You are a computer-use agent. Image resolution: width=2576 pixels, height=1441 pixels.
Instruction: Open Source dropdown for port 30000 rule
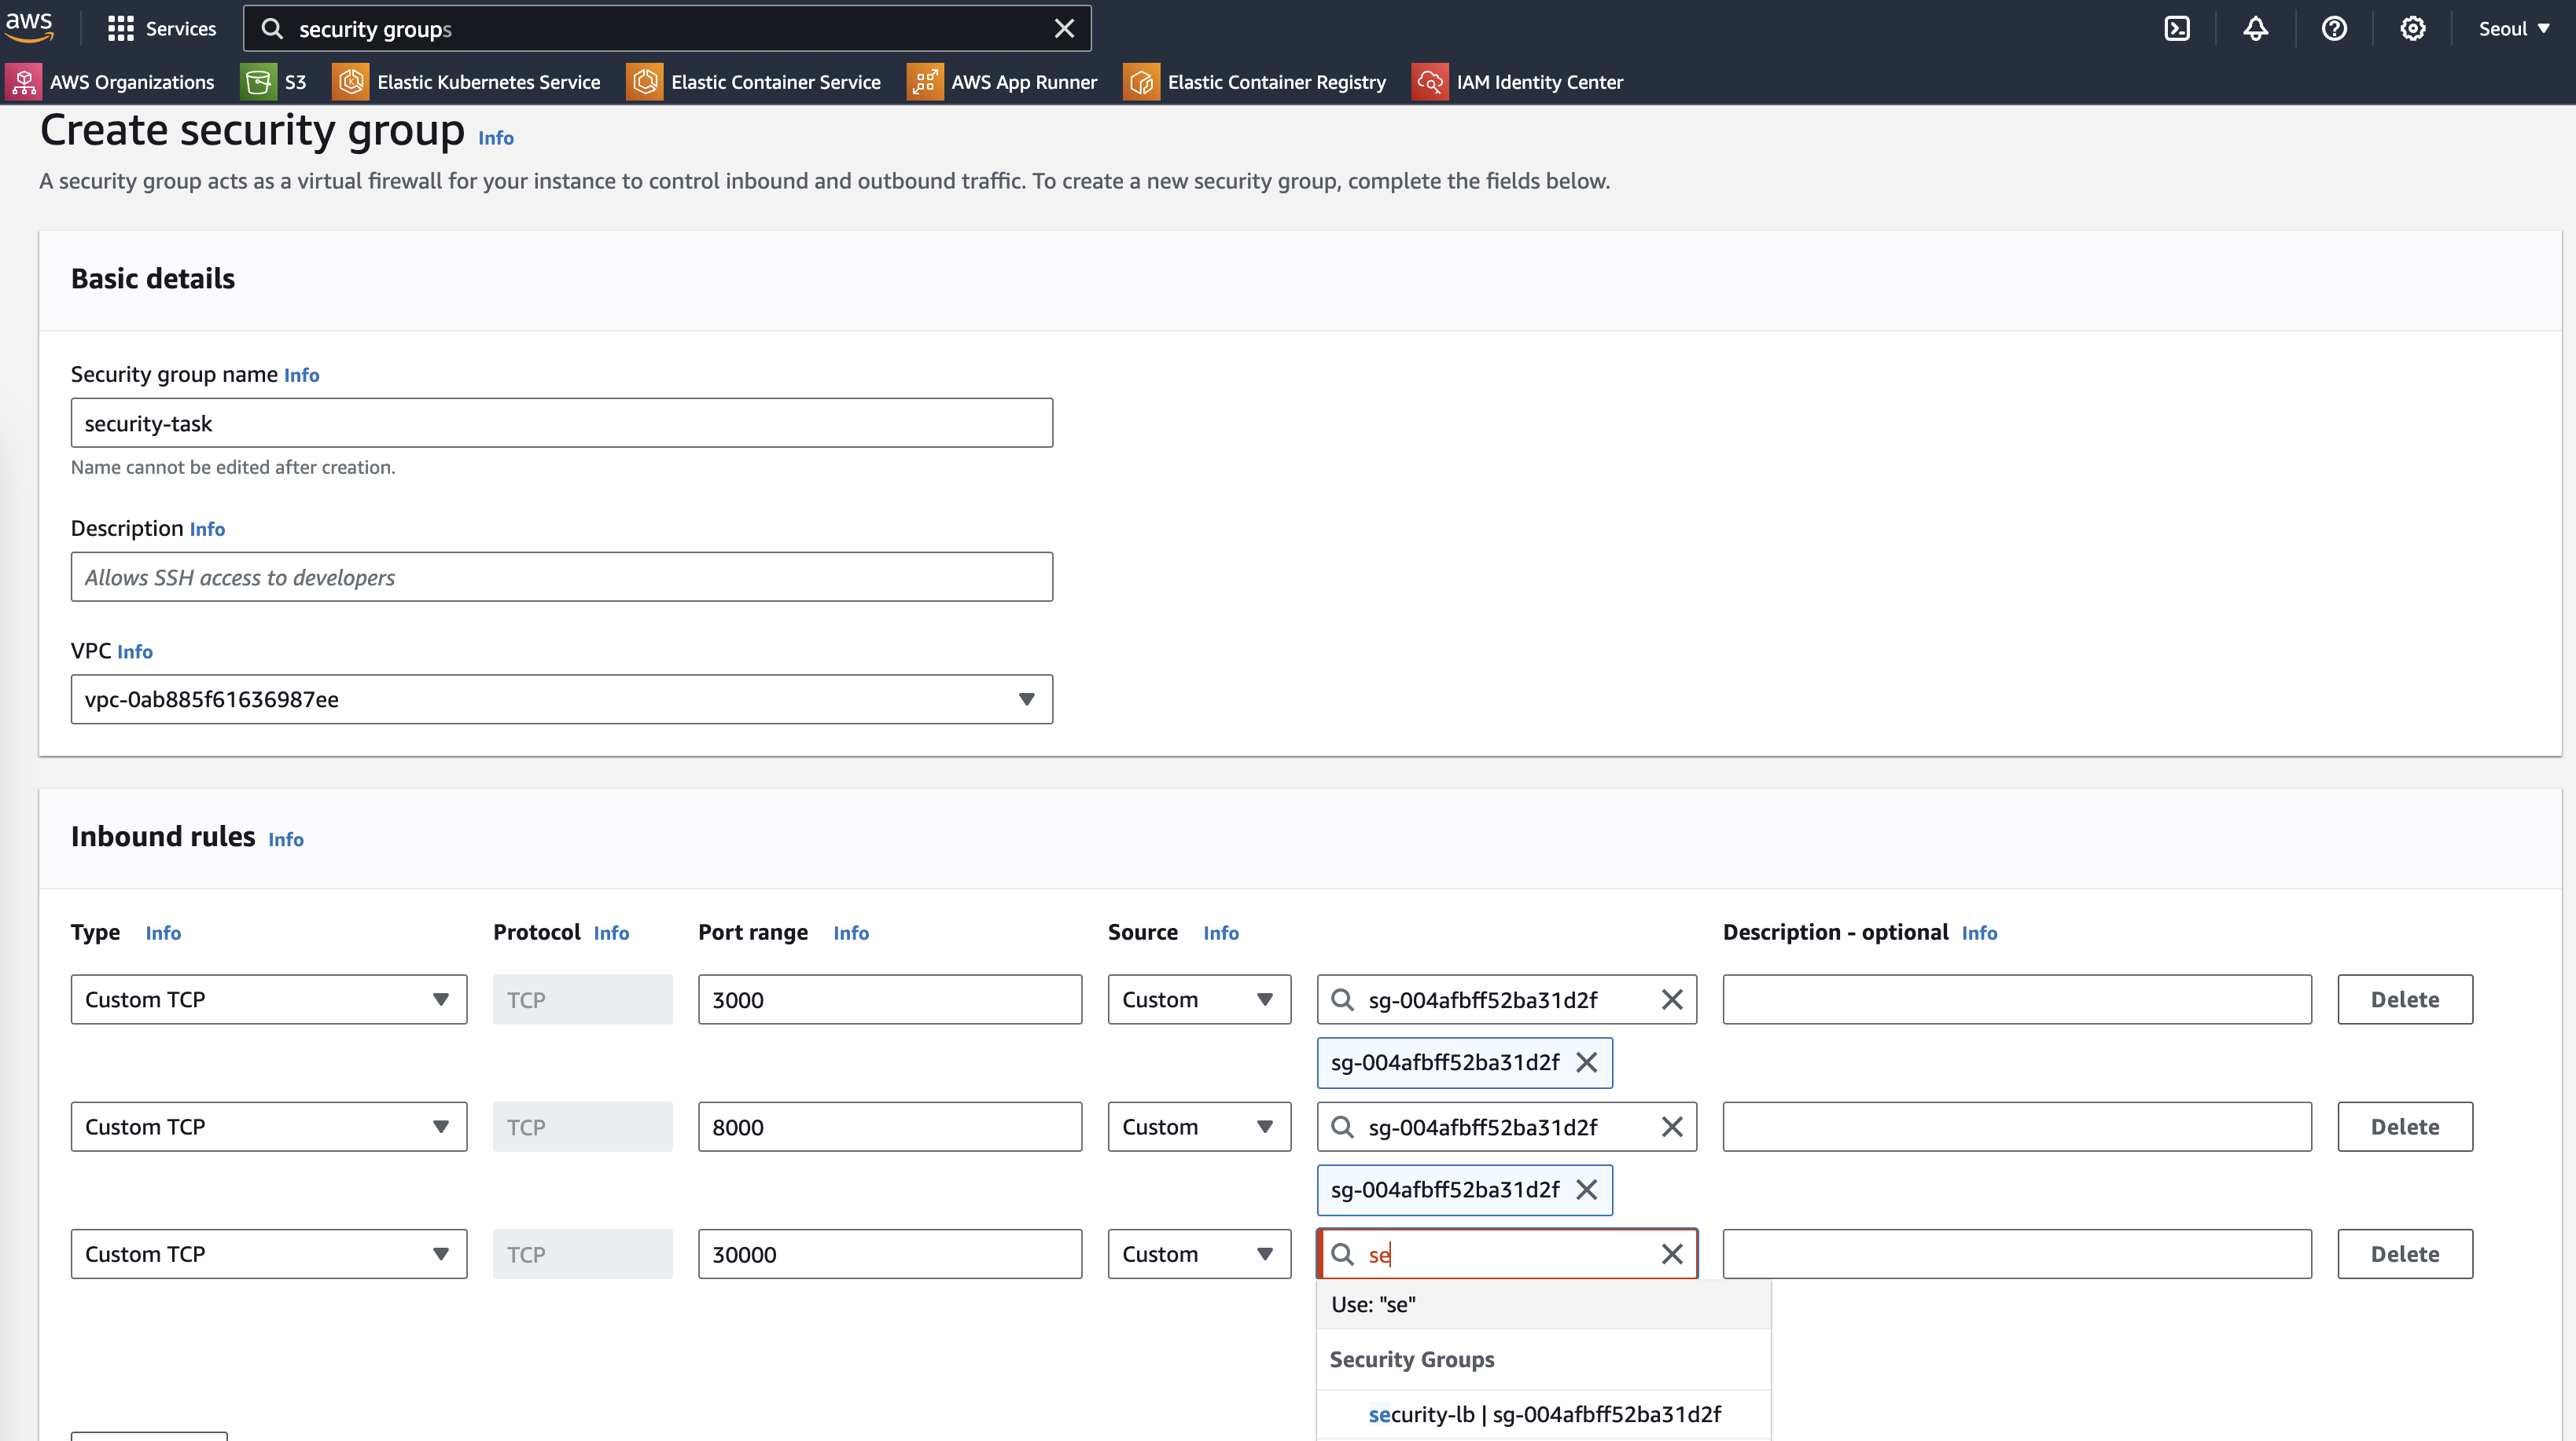click(x=1198, y=1254)
